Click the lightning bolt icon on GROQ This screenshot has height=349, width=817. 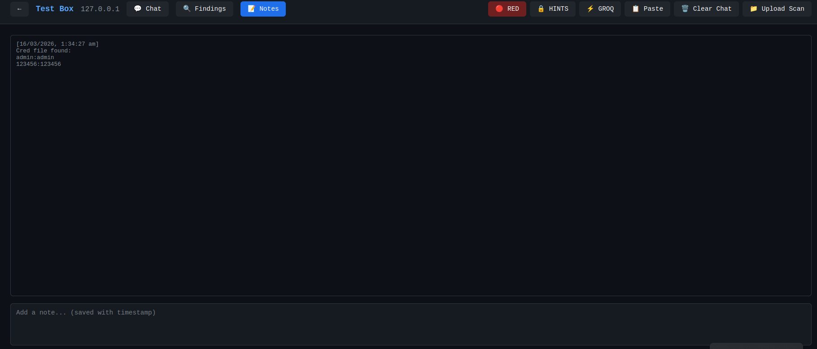tap(590, 9)
